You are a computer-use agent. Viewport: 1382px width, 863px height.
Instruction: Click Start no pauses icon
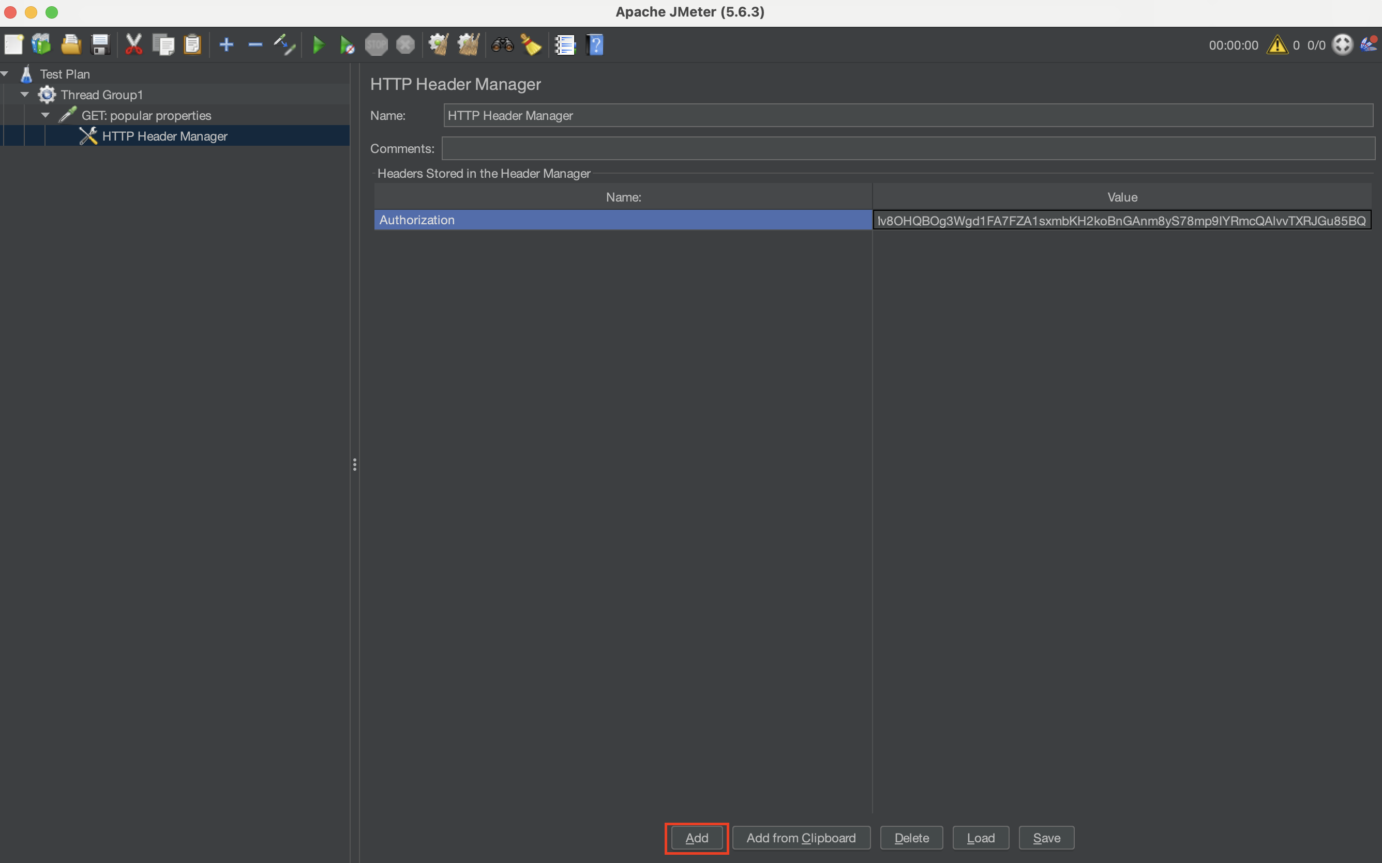[347, 44]
